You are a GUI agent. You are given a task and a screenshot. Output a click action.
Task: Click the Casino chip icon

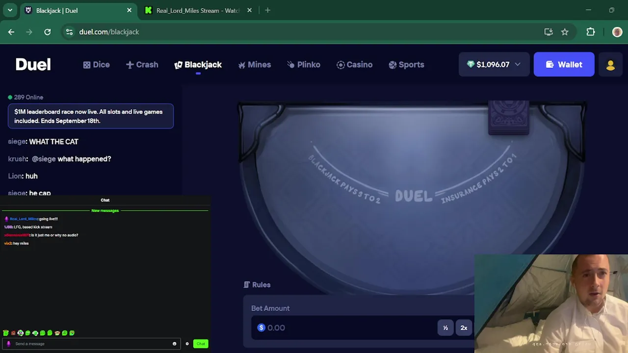(340, 65)
